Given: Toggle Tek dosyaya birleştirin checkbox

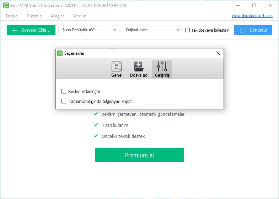Looking at the screenshot, I should (x=187, y=30).
